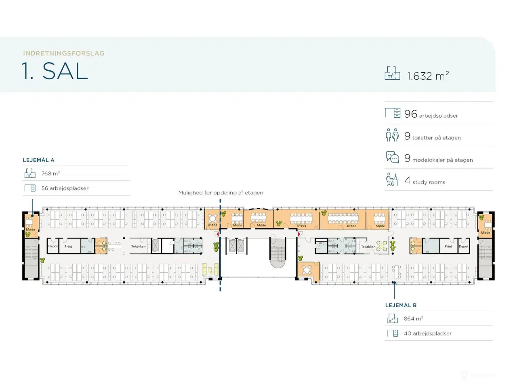Image resolution: width=517 pixels, height=388 pixels.
Task: Click the workstation icon next to 96 arbejdspladser
Action: (392, 113)
